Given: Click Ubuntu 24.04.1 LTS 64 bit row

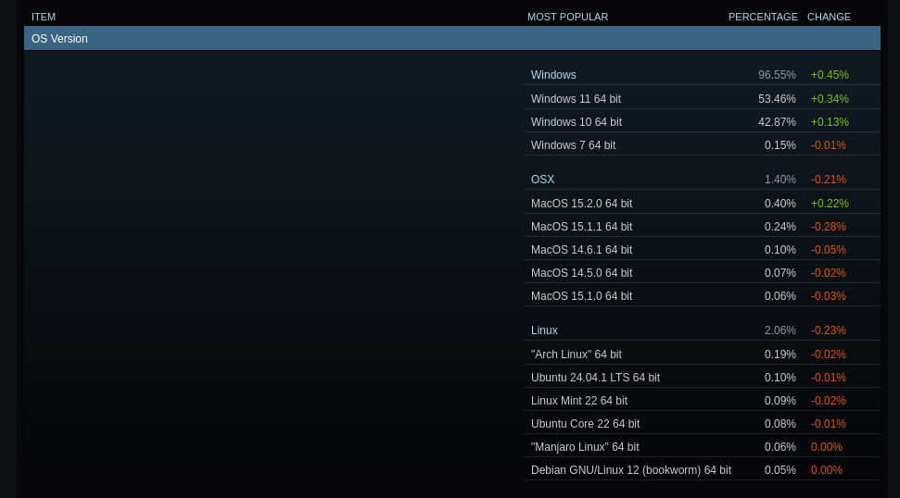Looking at the screenshot, I should coord(702,377).
